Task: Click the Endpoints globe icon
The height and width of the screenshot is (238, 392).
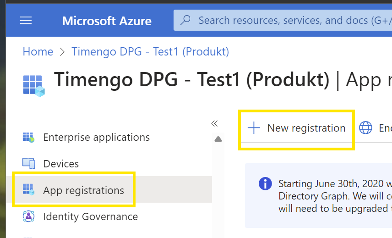Action: pyautogui.click(x=365, y=128)
